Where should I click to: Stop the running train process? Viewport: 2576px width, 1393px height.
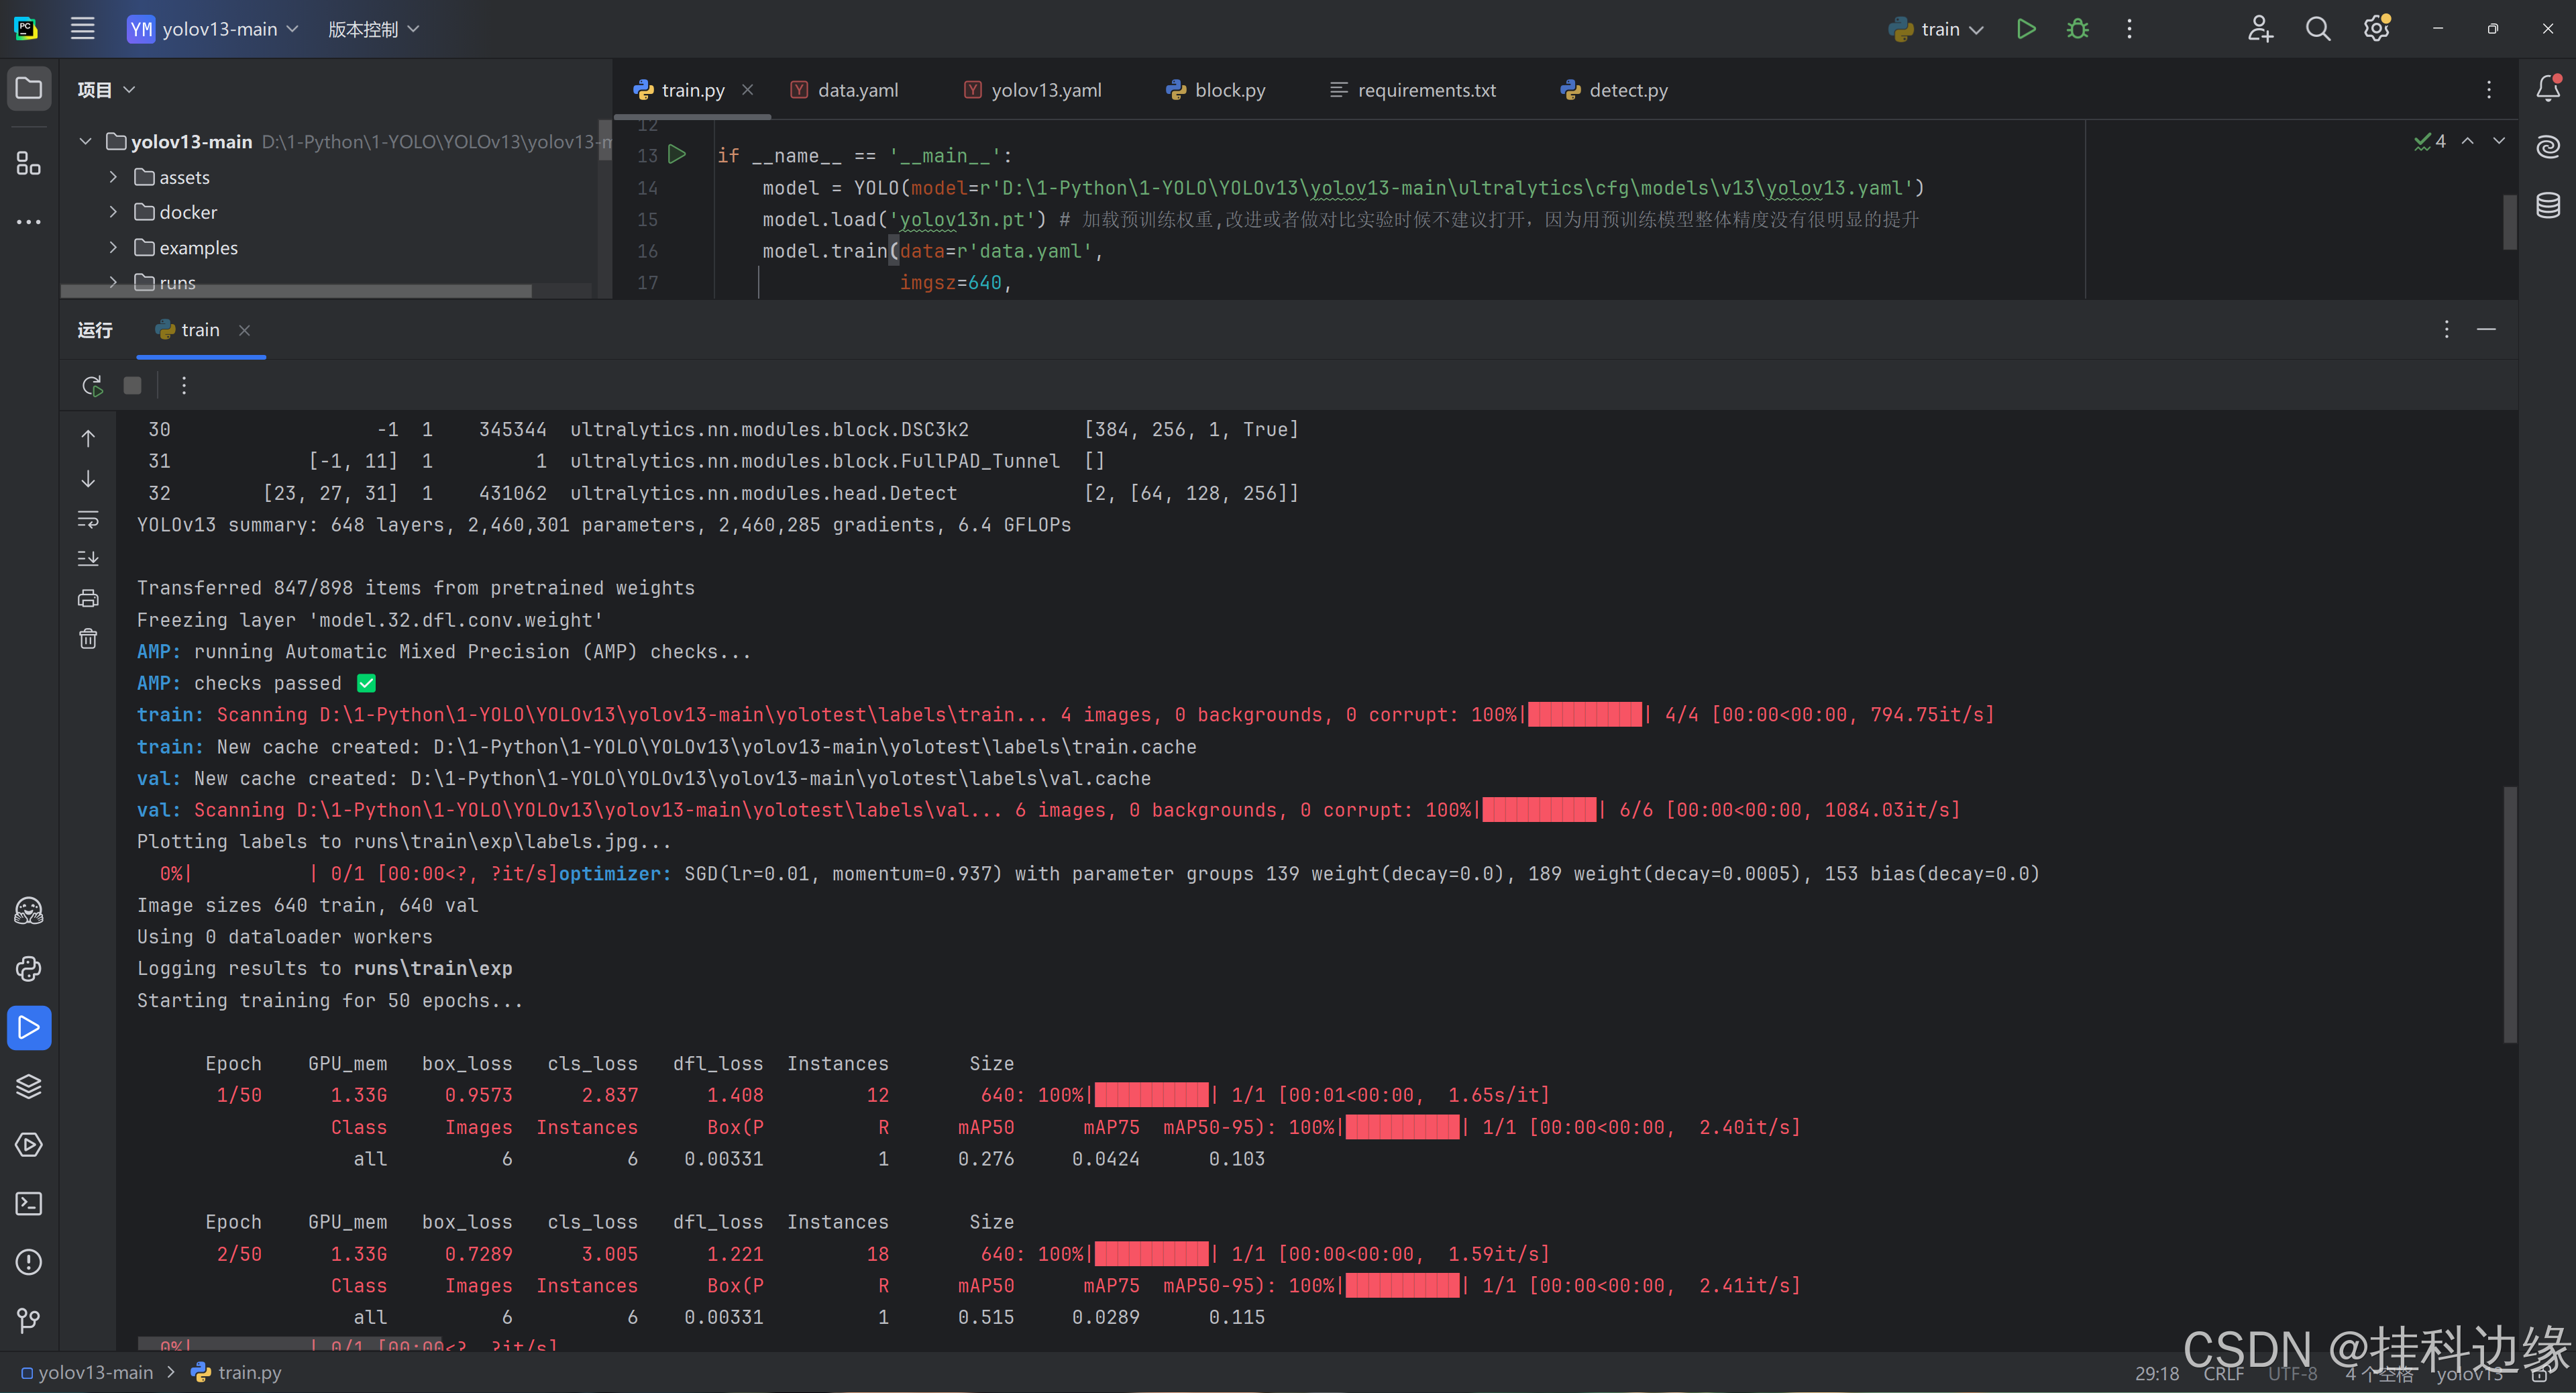tap(132, 386)
